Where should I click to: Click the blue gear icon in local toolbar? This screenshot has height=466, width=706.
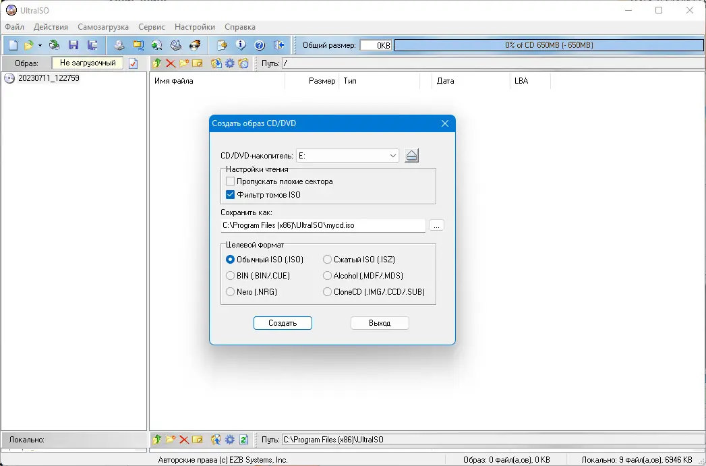click(230, 440)
